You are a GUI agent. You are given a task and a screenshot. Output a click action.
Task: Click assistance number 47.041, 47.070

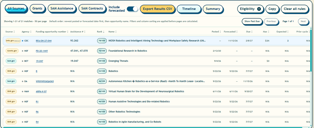79,51
